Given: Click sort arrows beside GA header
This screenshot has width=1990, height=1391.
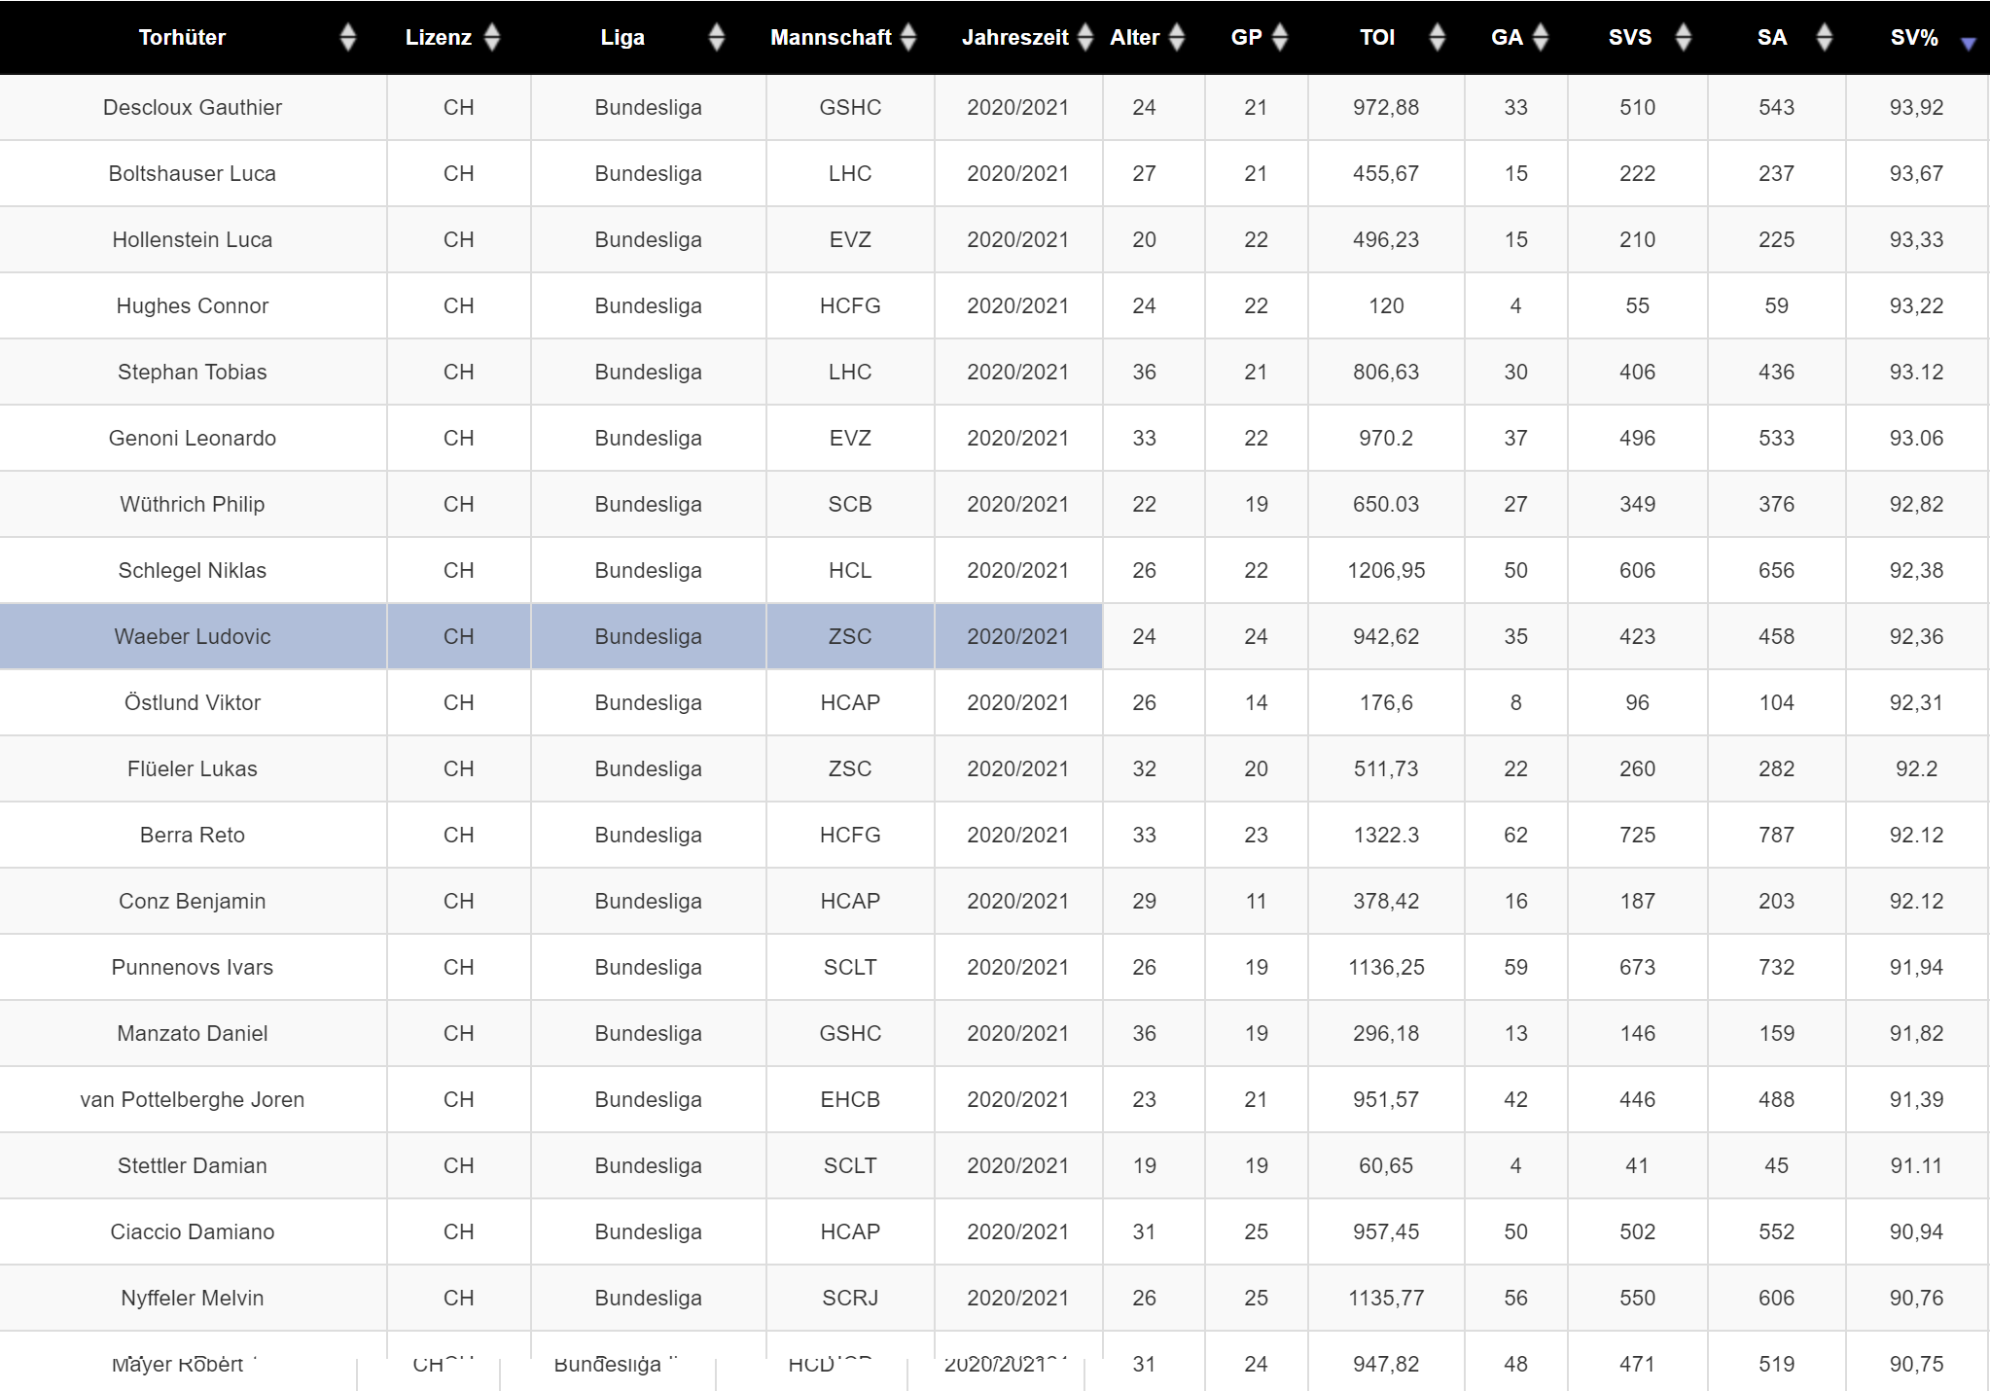Looking at the screenshot, I should tap(1541, 38).
